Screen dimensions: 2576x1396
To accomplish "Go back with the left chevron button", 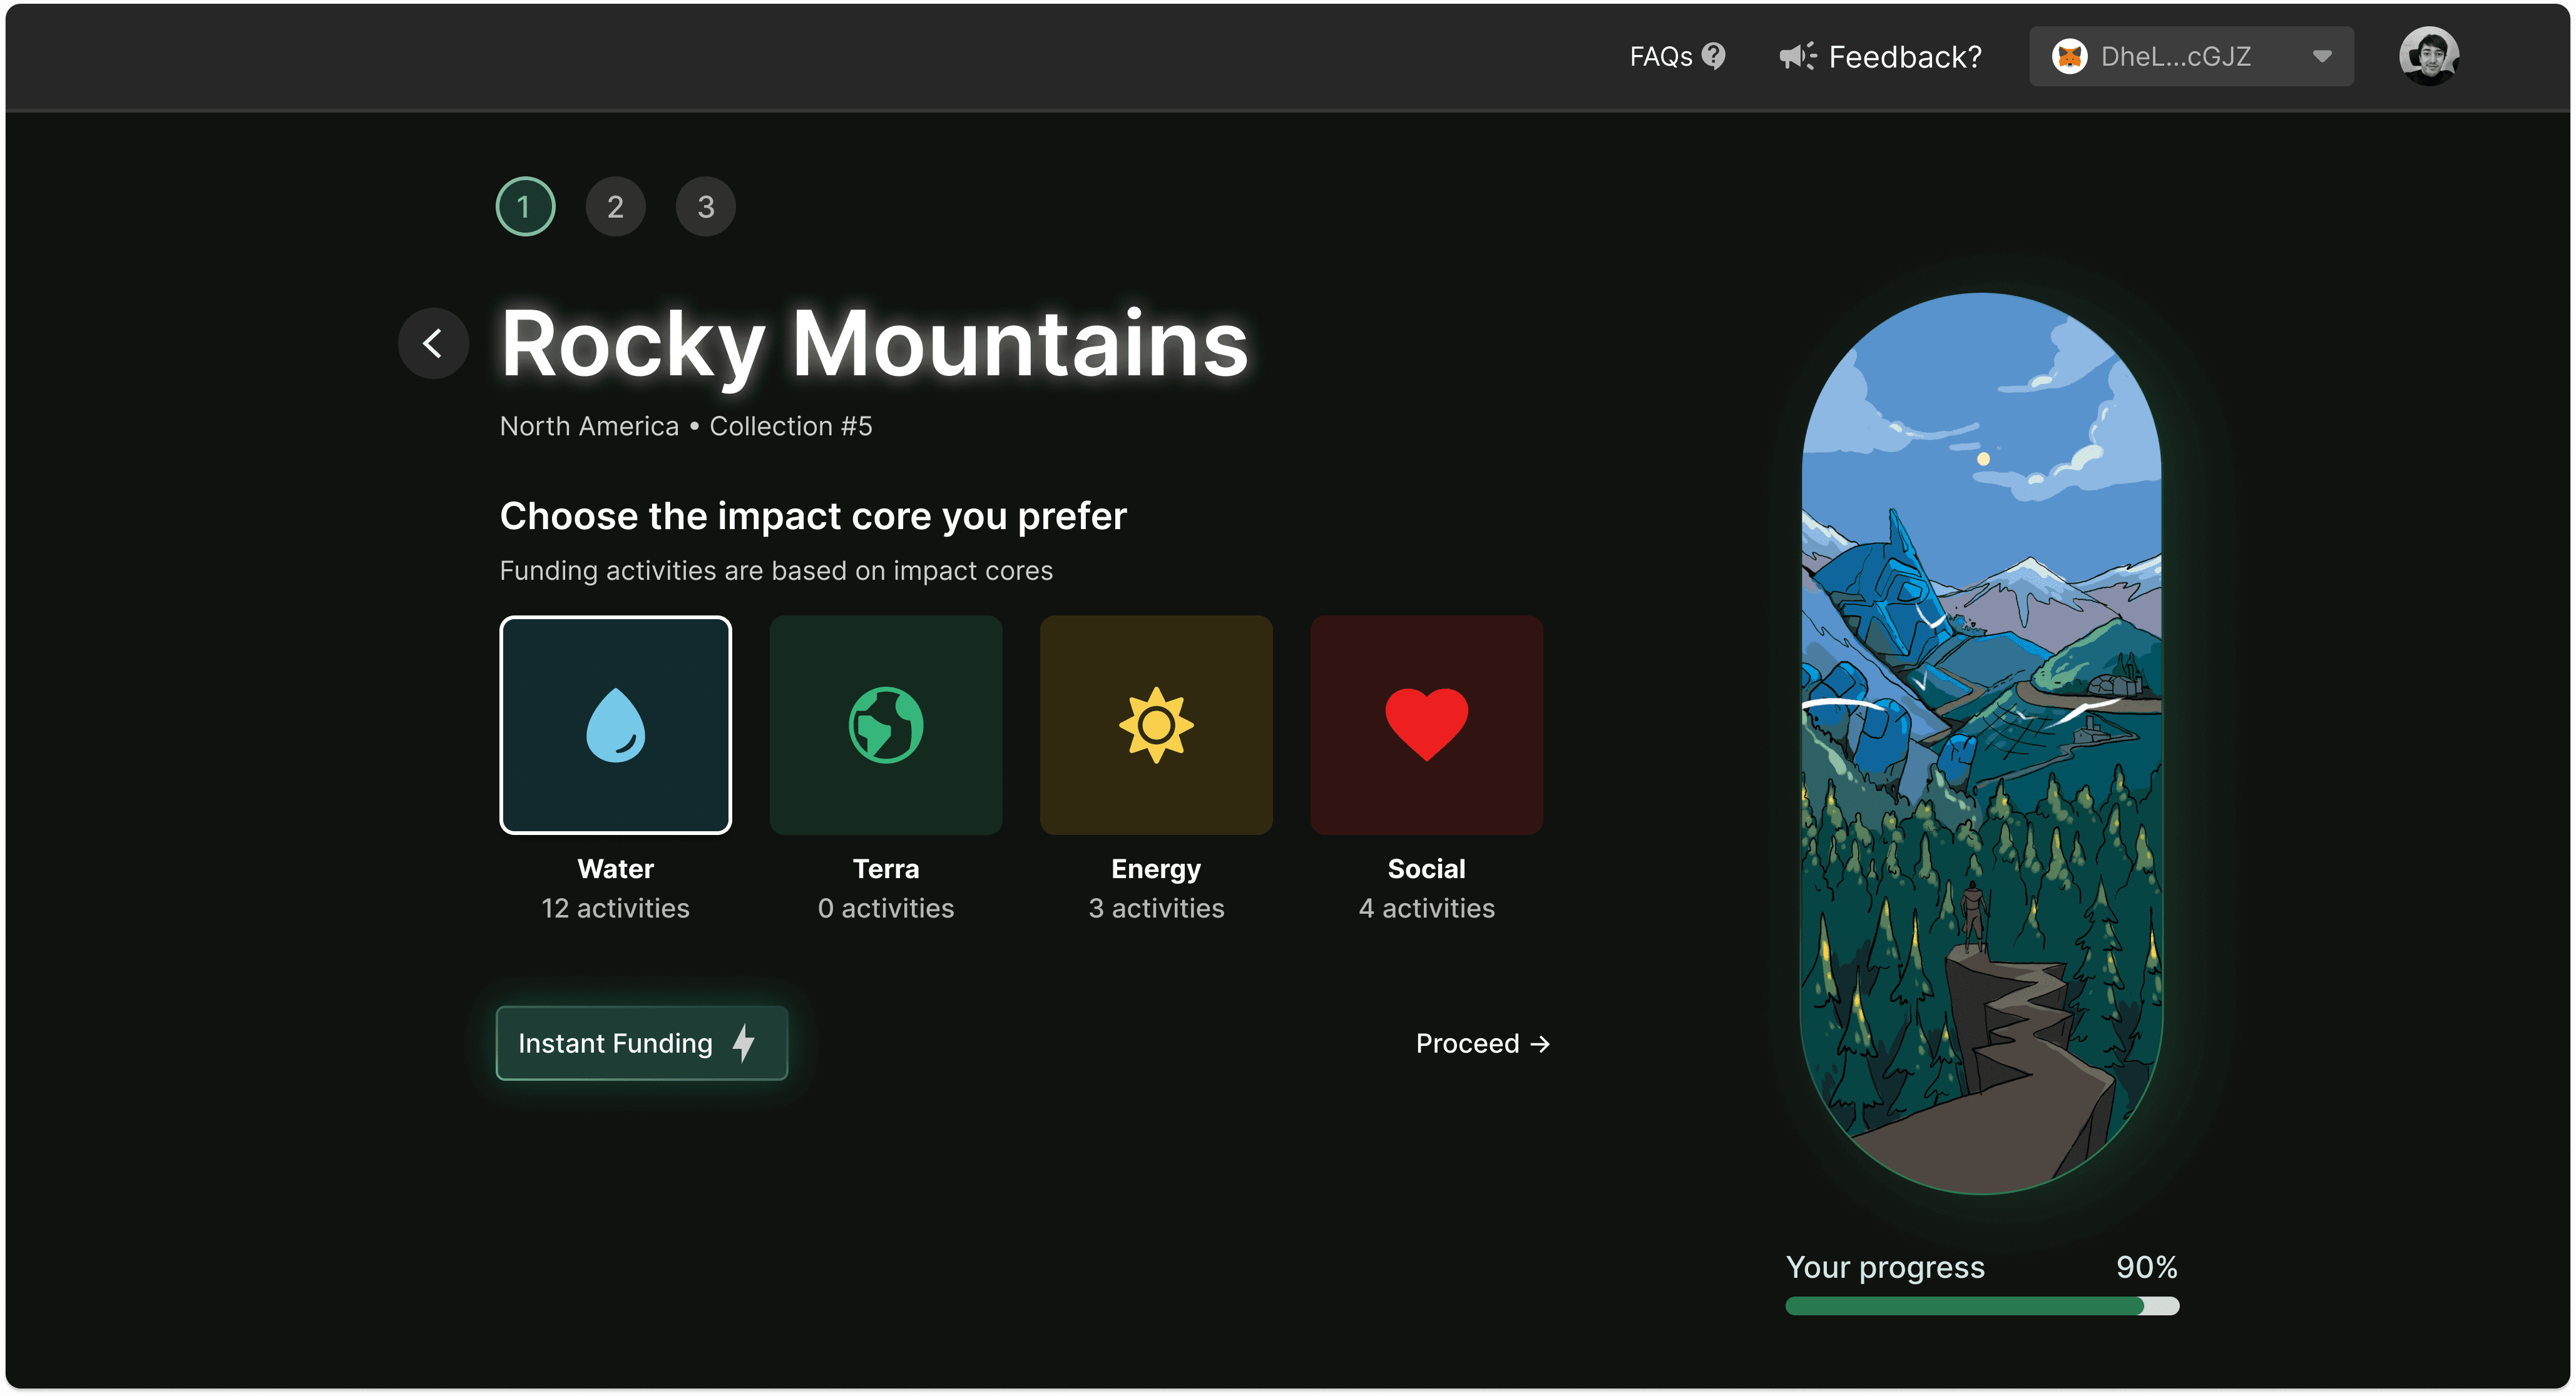I will click(x=433, y=344).
